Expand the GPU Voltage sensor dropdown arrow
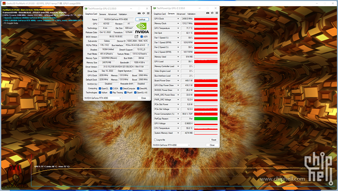 (178, 123)
